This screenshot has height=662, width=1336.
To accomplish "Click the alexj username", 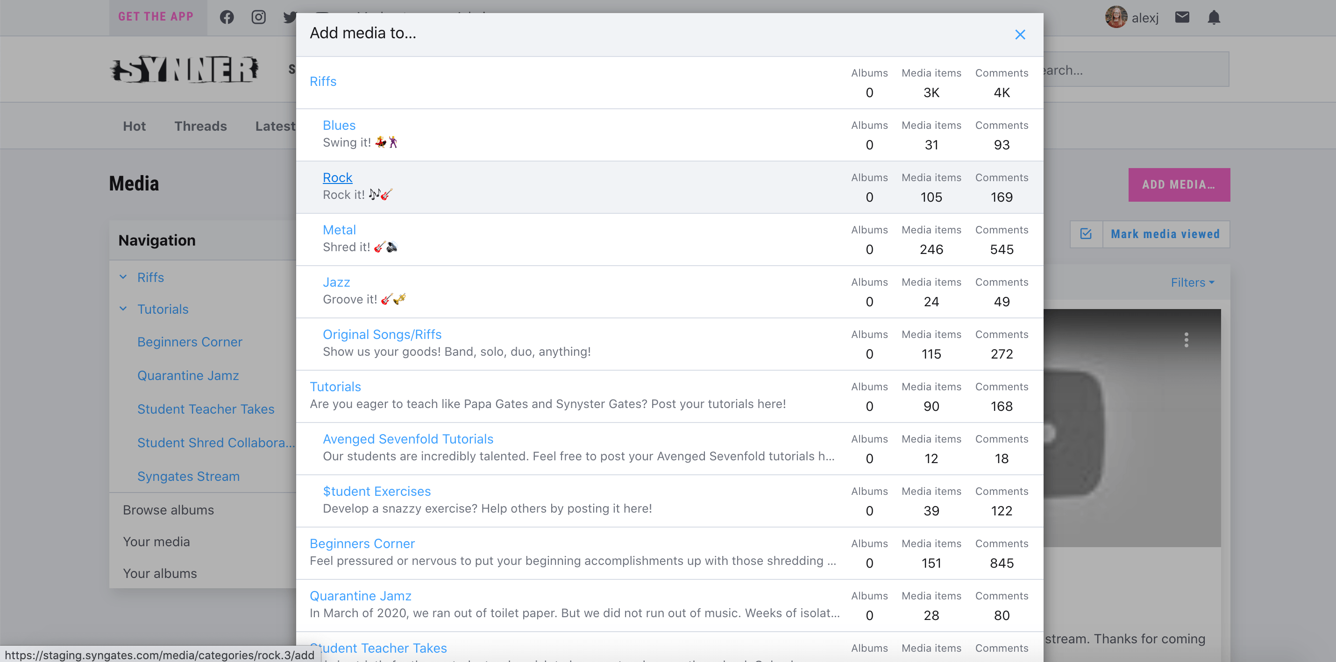I will [1144, 18].
